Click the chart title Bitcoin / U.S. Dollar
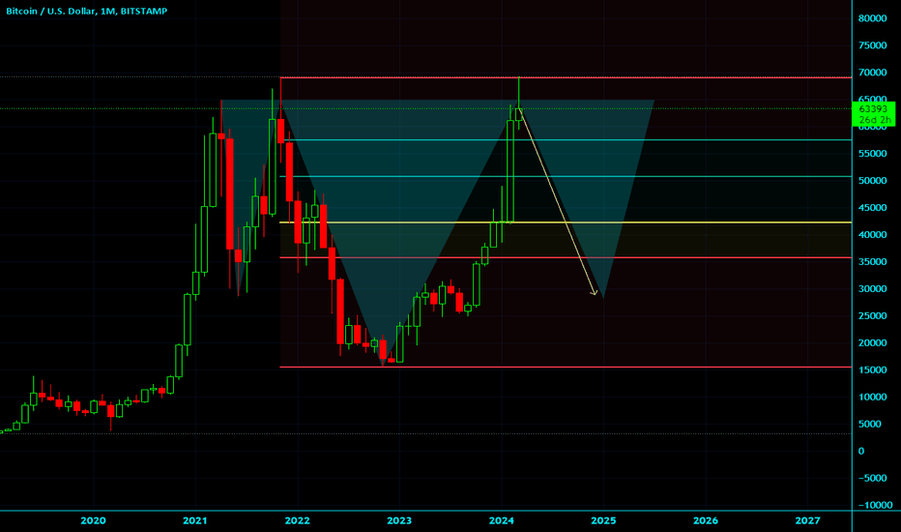Image resolution: width=901 pixels, height=532 pixels. coord(50,11)
